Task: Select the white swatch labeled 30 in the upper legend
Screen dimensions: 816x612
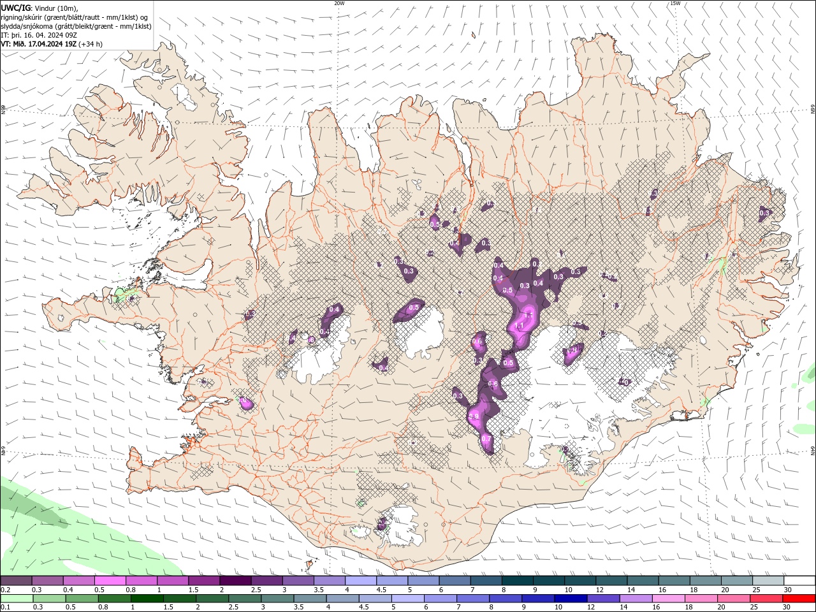Action: pyautogui.click(x=800, y=581)
